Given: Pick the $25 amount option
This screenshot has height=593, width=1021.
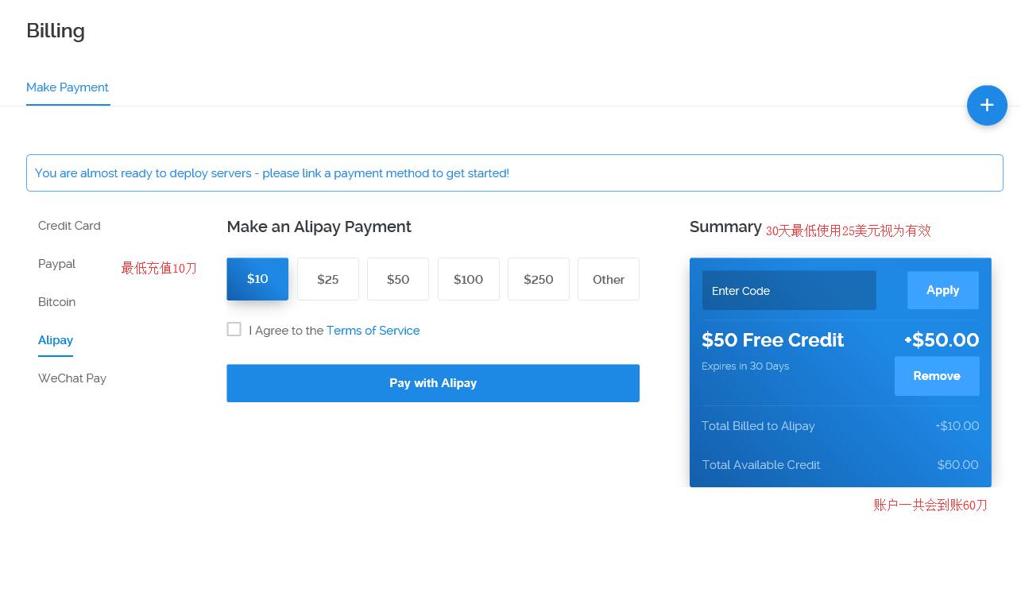Looking at the screenshot, I should [x=328, y=279].
